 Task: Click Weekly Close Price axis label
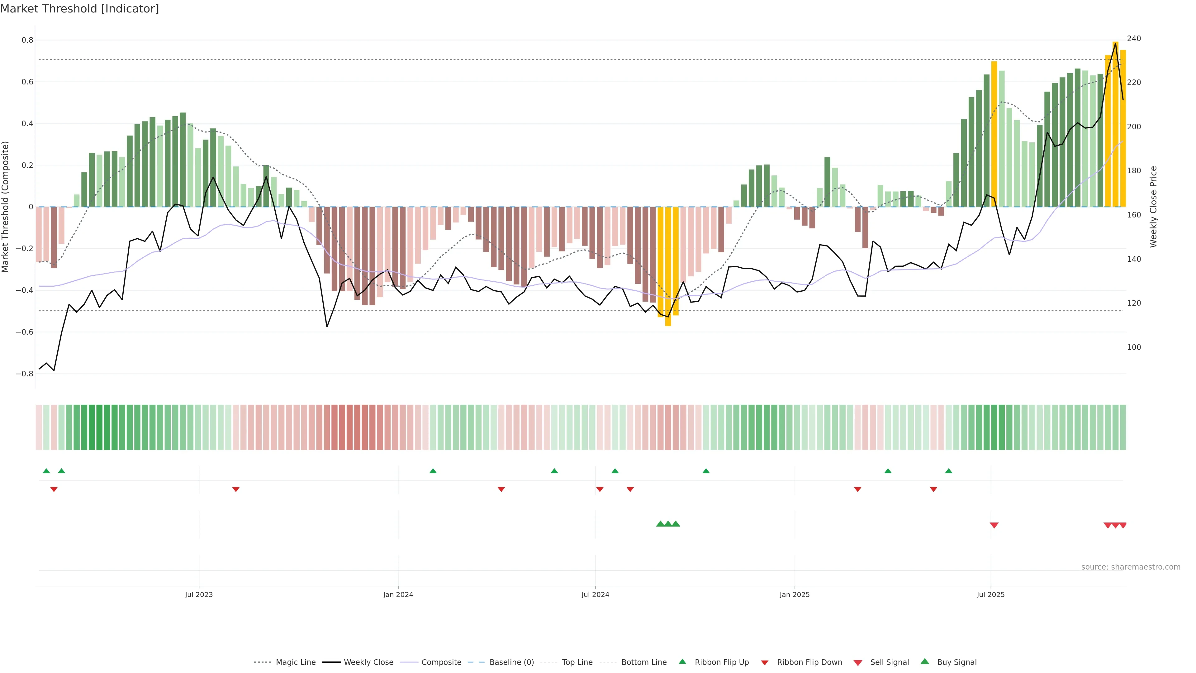click(x=1153, y=207)
